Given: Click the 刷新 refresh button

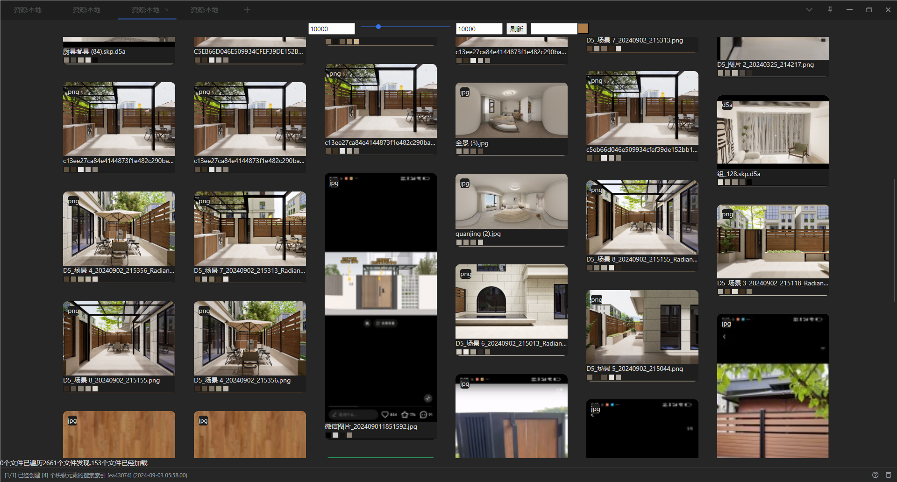Looking at the screenshot, I should tap(517, 29).
